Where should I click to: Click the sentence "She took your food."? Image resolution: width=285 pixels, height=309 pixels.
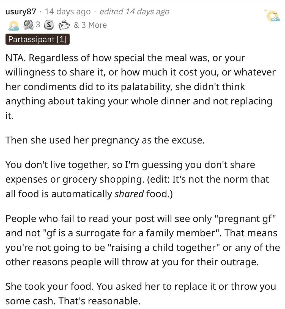pos(50,286)
